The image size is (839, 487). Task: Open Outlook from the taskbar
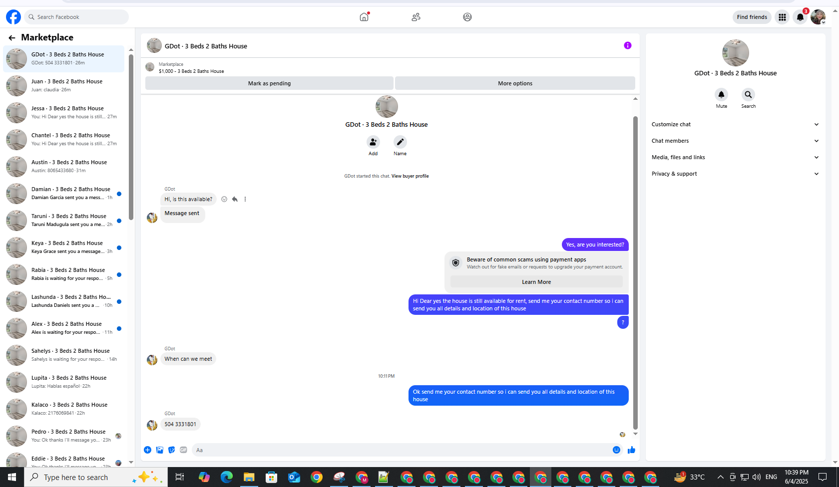point(294,477)
